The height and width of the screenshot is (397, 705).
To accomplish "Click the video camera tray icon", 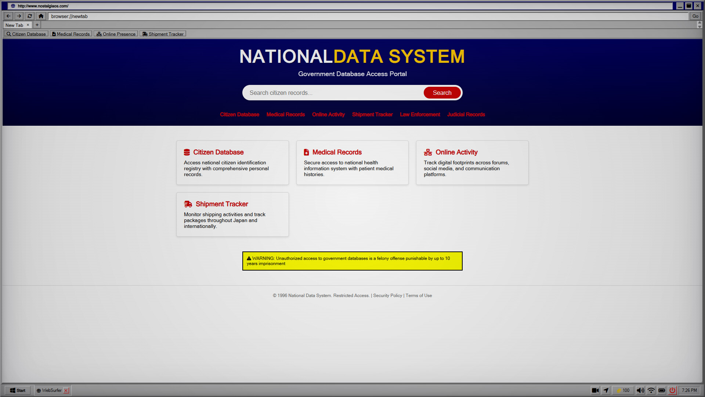I will pyautogui.click(x=595, y=390).
